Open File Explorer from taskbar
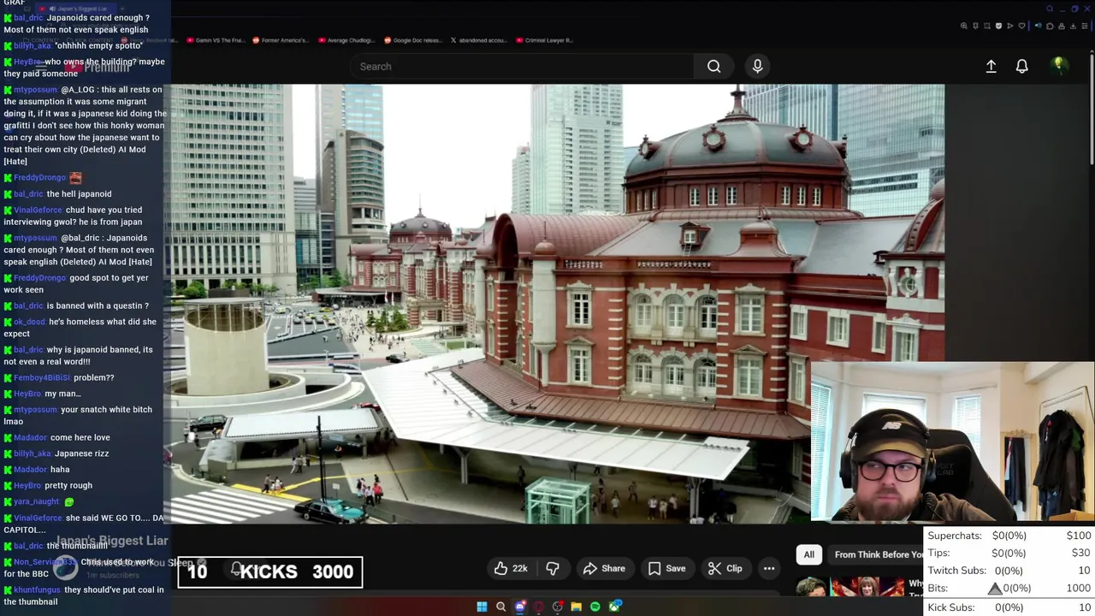The height and width of the screenshot is (616, 1095). click(x=577, y=607)
